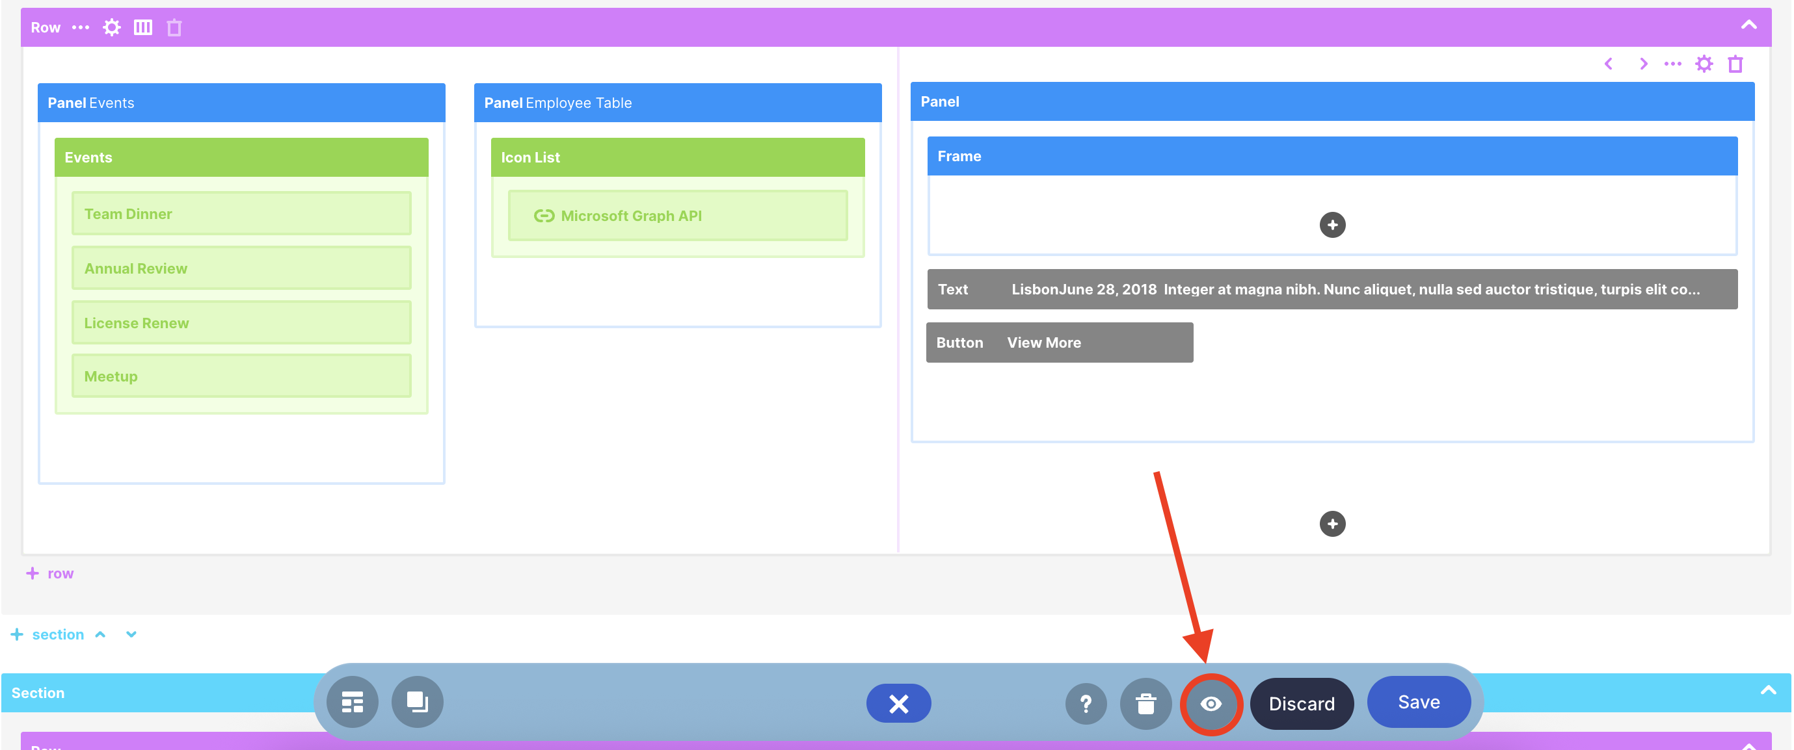1794x750 pixels.
Task: Move section up with the up chevron
Action: 100,634
